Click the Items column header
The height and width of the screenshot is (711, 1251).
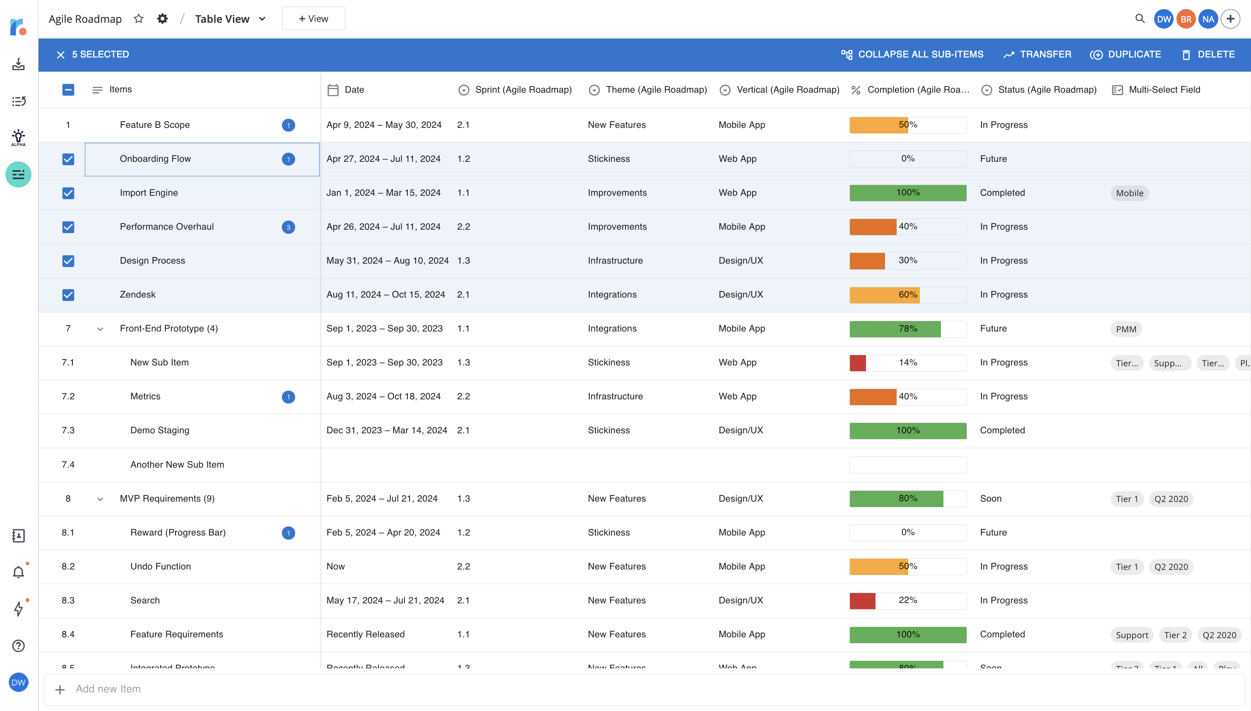(120, 89)
